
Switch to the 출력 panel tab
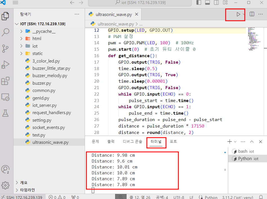[x=111, y=142]
